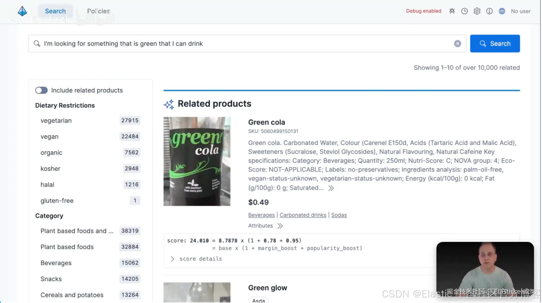542x303 pixels.
Task: Open the Beverages category link
Action: pos(262,215)
